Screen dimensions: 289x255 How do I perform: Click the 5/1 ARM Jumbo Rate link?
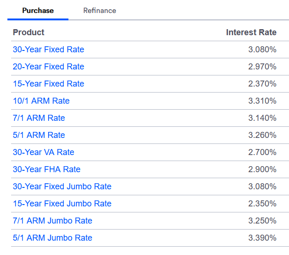52,238
